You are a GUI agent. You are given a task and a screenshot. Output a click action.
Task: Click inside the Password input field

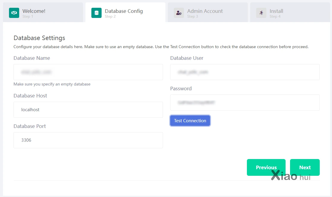pos(245,103)
